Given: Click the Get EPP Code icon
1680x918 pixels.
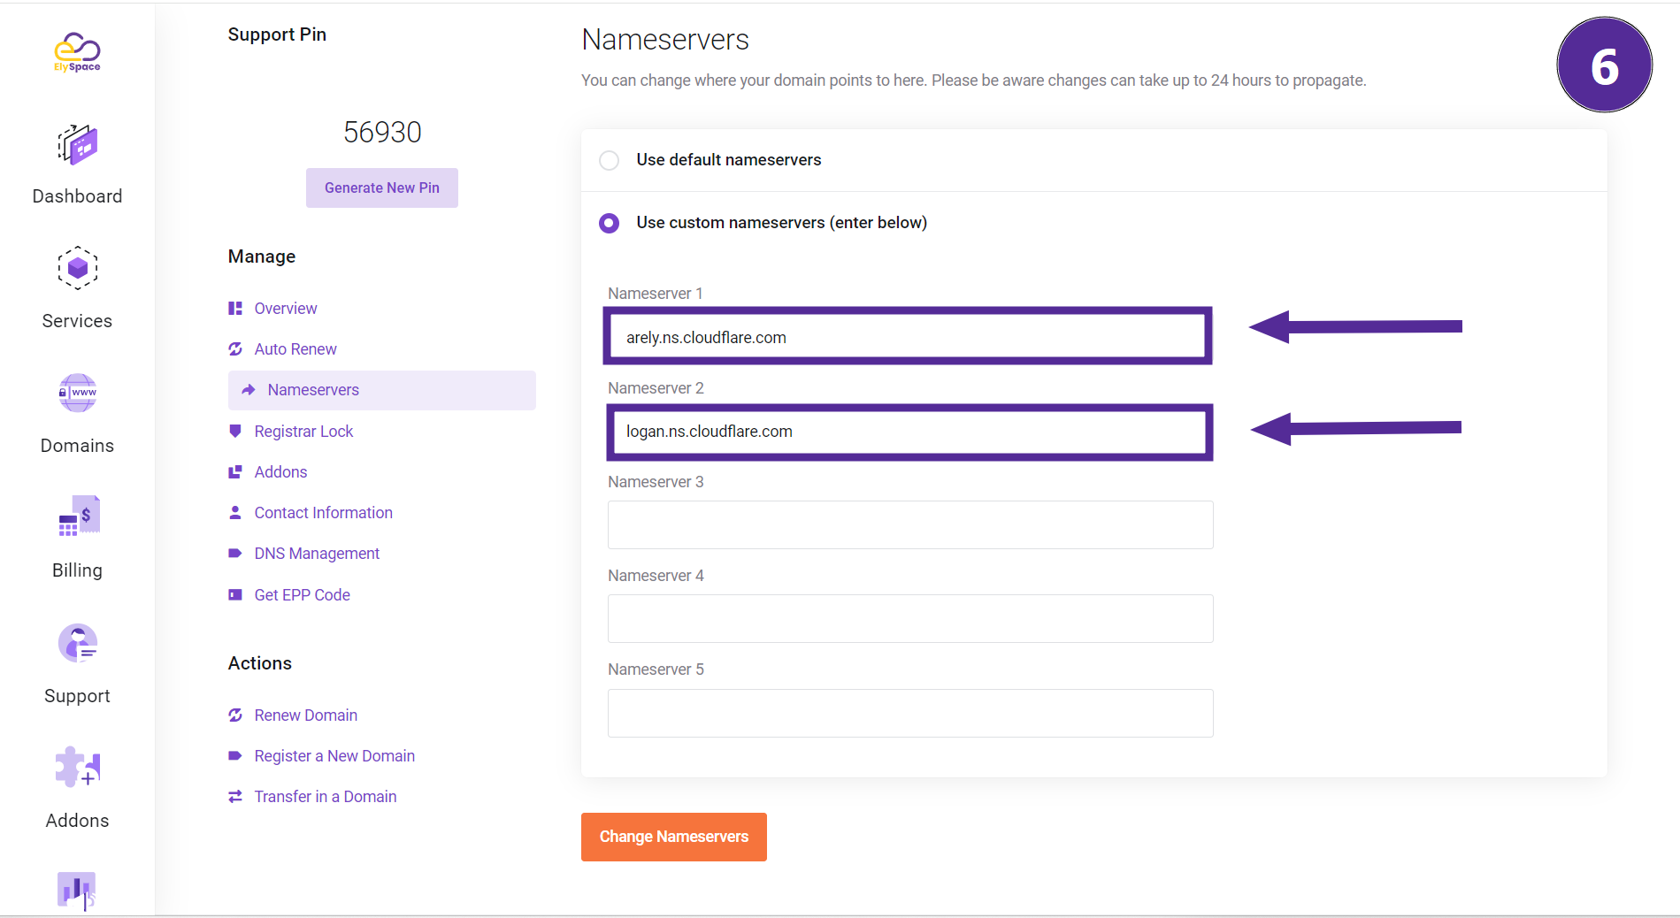Looking at the screenshot, I should 235,595.
